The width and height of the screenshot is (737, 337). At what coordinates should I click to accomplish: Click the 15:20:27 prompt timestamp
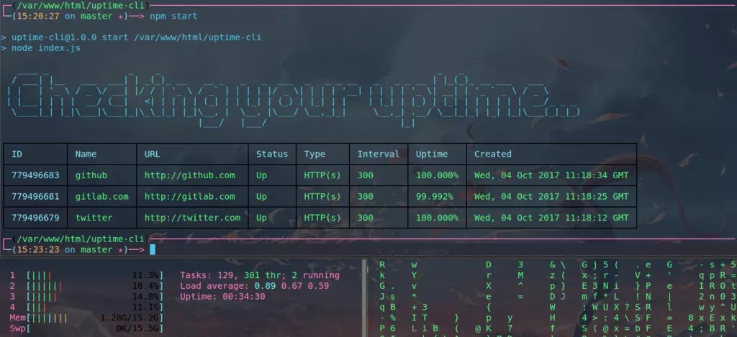(x=37, y=17)
